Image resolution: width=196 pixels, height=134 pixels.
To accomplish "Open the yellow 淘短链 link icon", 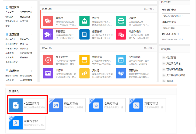I will click(x=84, y=73).
